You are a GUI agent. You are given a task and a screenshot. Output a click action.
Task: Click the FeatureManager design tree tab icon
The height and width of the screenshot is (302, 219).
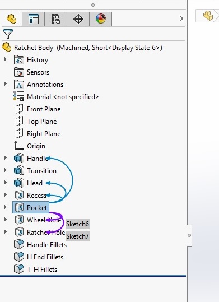[x=11, y=19]
